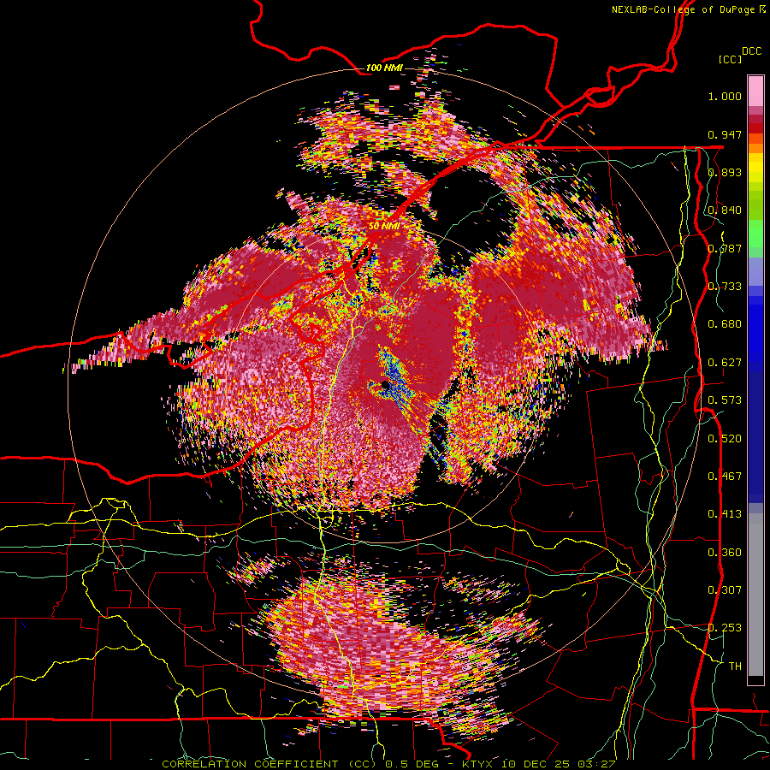This screenshot has width=770, height=770.
Task: Select the 0.733 legend value
Action: pos(725,287)
